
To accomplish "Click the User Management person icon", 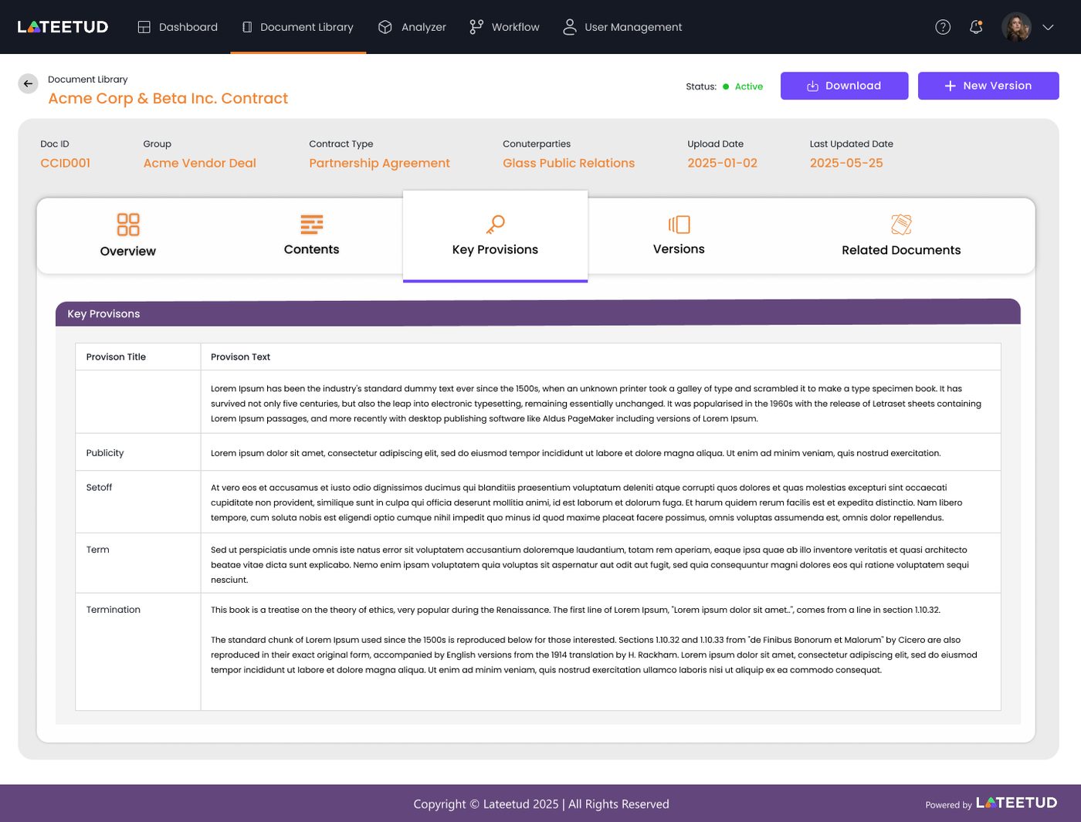I will [x=570, y=27].
